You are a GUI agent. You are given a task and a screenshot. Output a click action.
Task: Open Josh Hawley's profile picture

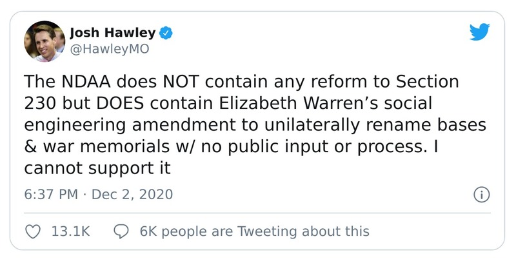(45, 41)
